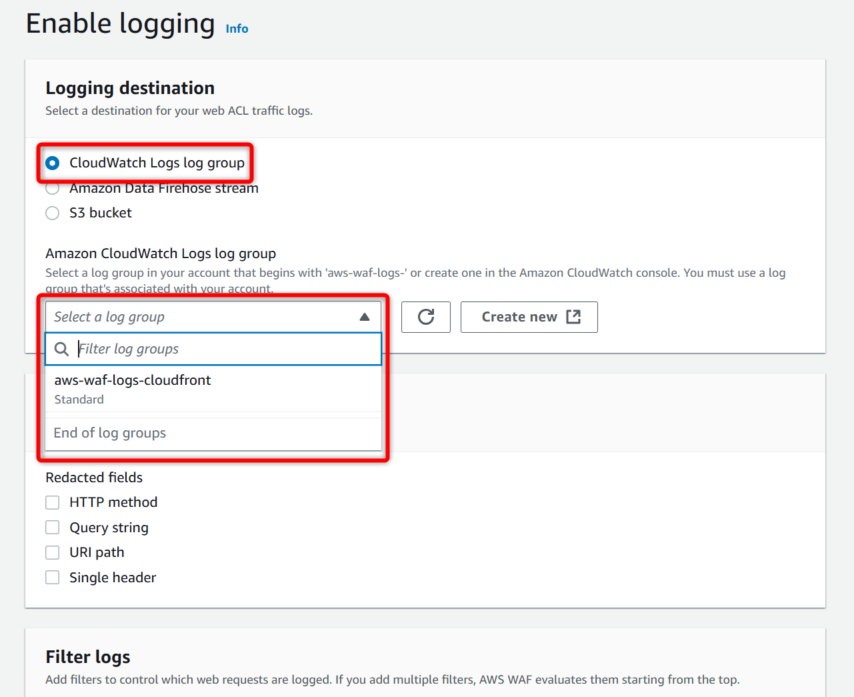The width and height of the screenshot is (854, 697).
Task: Select the CloudWatch Logs log group radio
Action: (53, 163)
